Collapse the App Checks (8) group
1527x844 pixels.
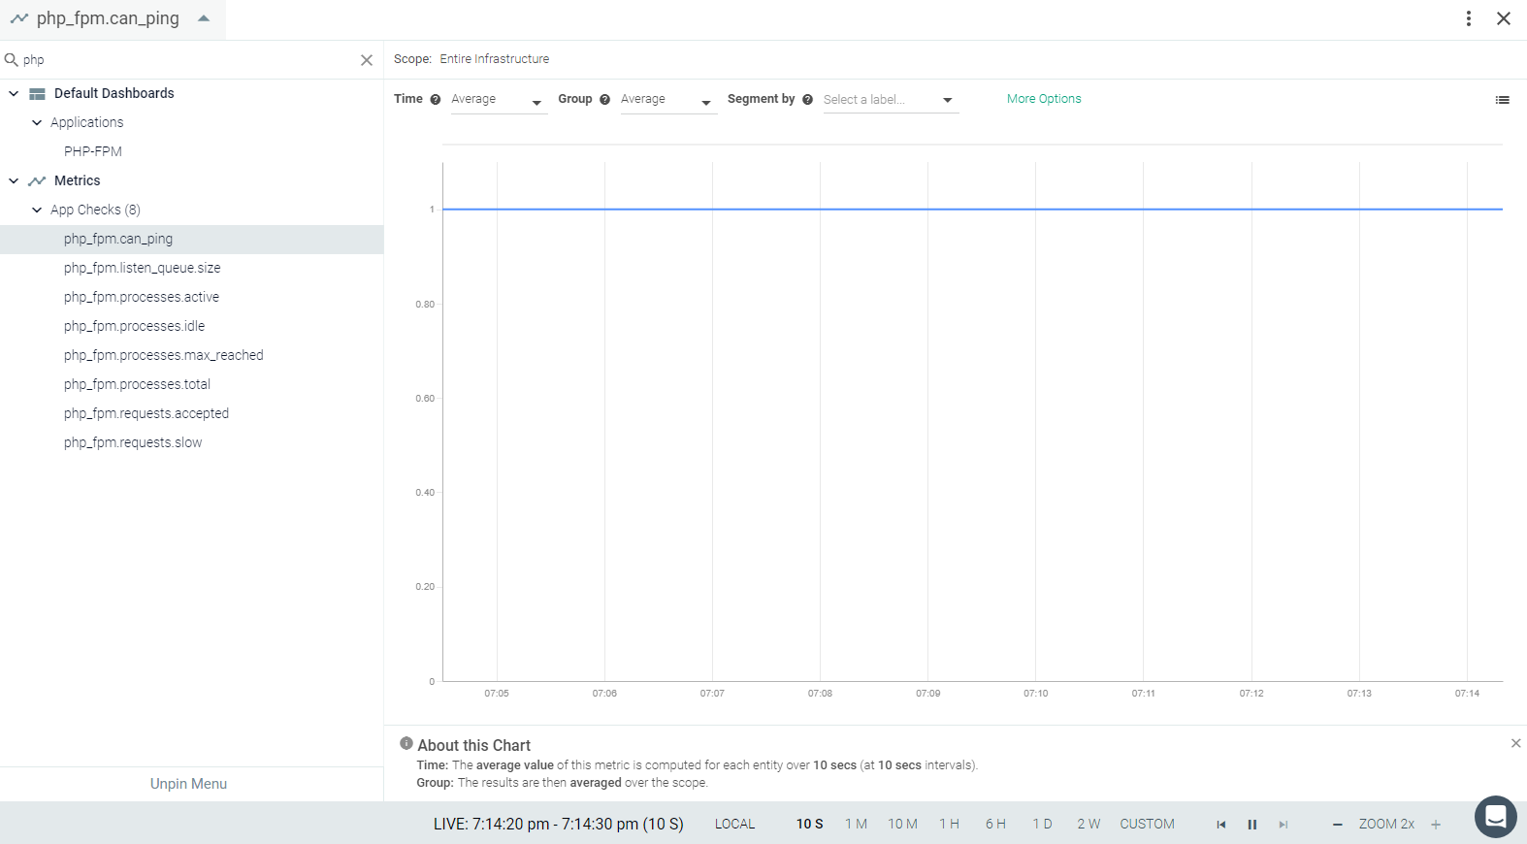[x=37, y=211]
